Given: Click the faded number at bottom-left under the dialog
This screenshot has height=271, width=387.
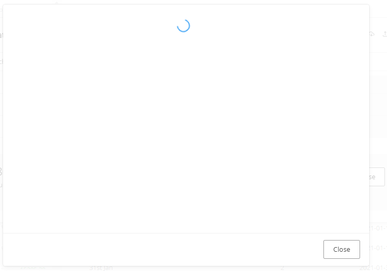Looking at the screenshot, I should tap(33, 268).
